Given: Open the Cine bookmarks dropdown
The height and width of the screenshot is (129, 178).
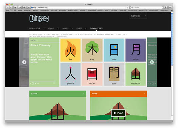Looking at the screenshot, I should point(107,11).
